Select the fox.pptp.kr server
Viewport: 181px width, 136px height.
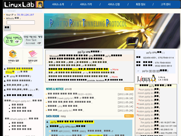tap(150, 122)
